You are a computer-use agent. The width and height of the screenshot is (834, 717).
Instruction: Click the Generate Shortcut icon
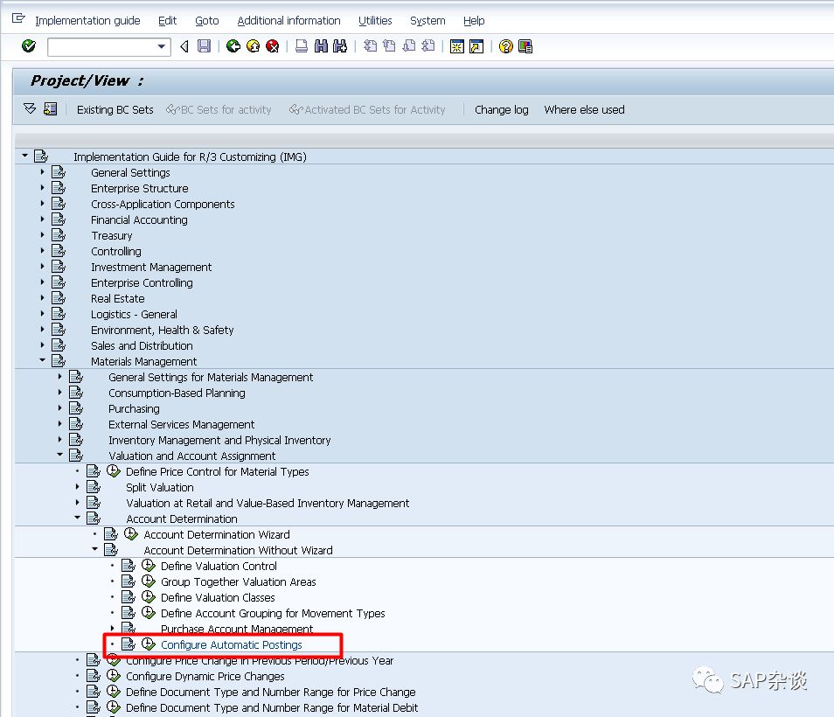point(476,46)
